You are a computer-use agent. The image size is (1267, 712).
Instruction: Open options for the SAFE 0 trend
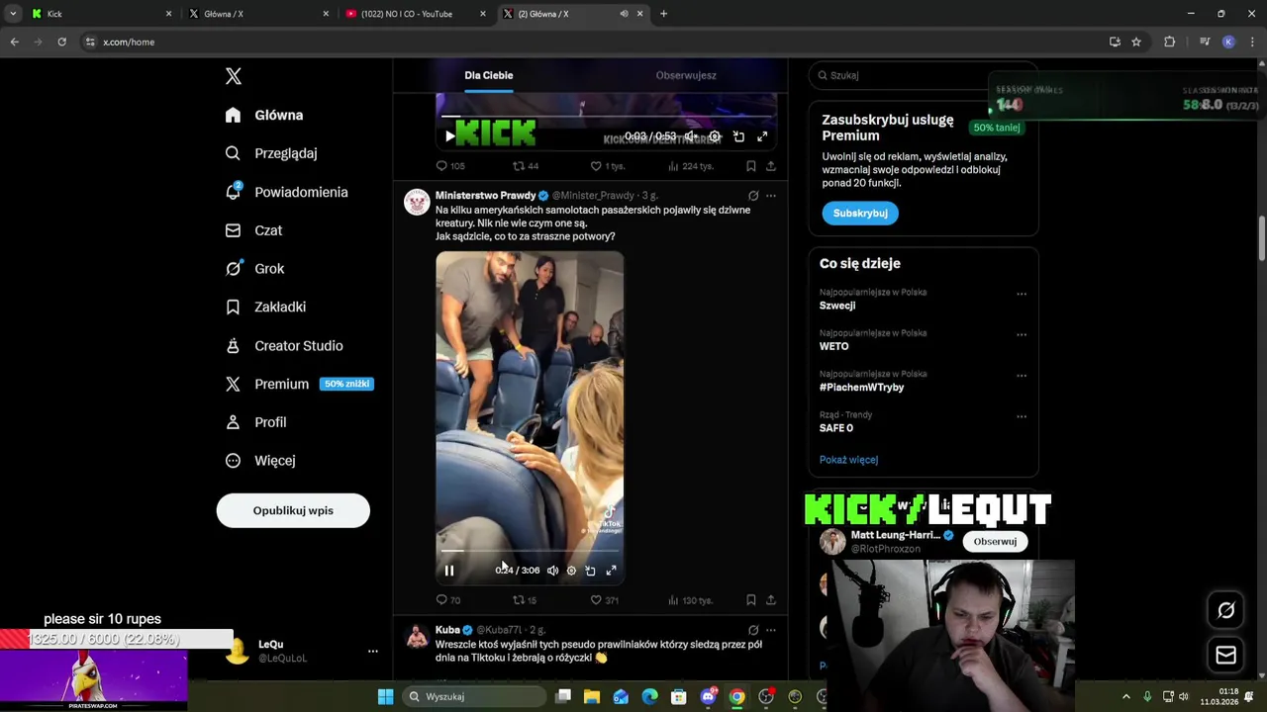[x=1022, y=416]
